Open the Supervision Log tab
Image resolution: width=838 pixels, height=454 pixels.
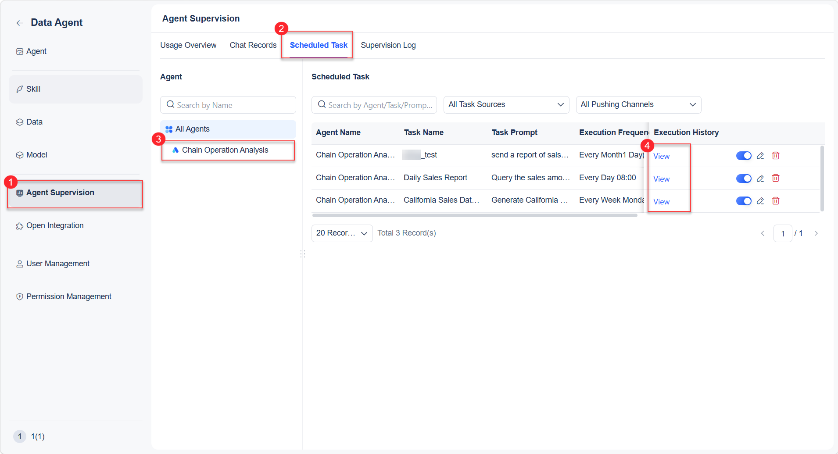click(388, 45)
